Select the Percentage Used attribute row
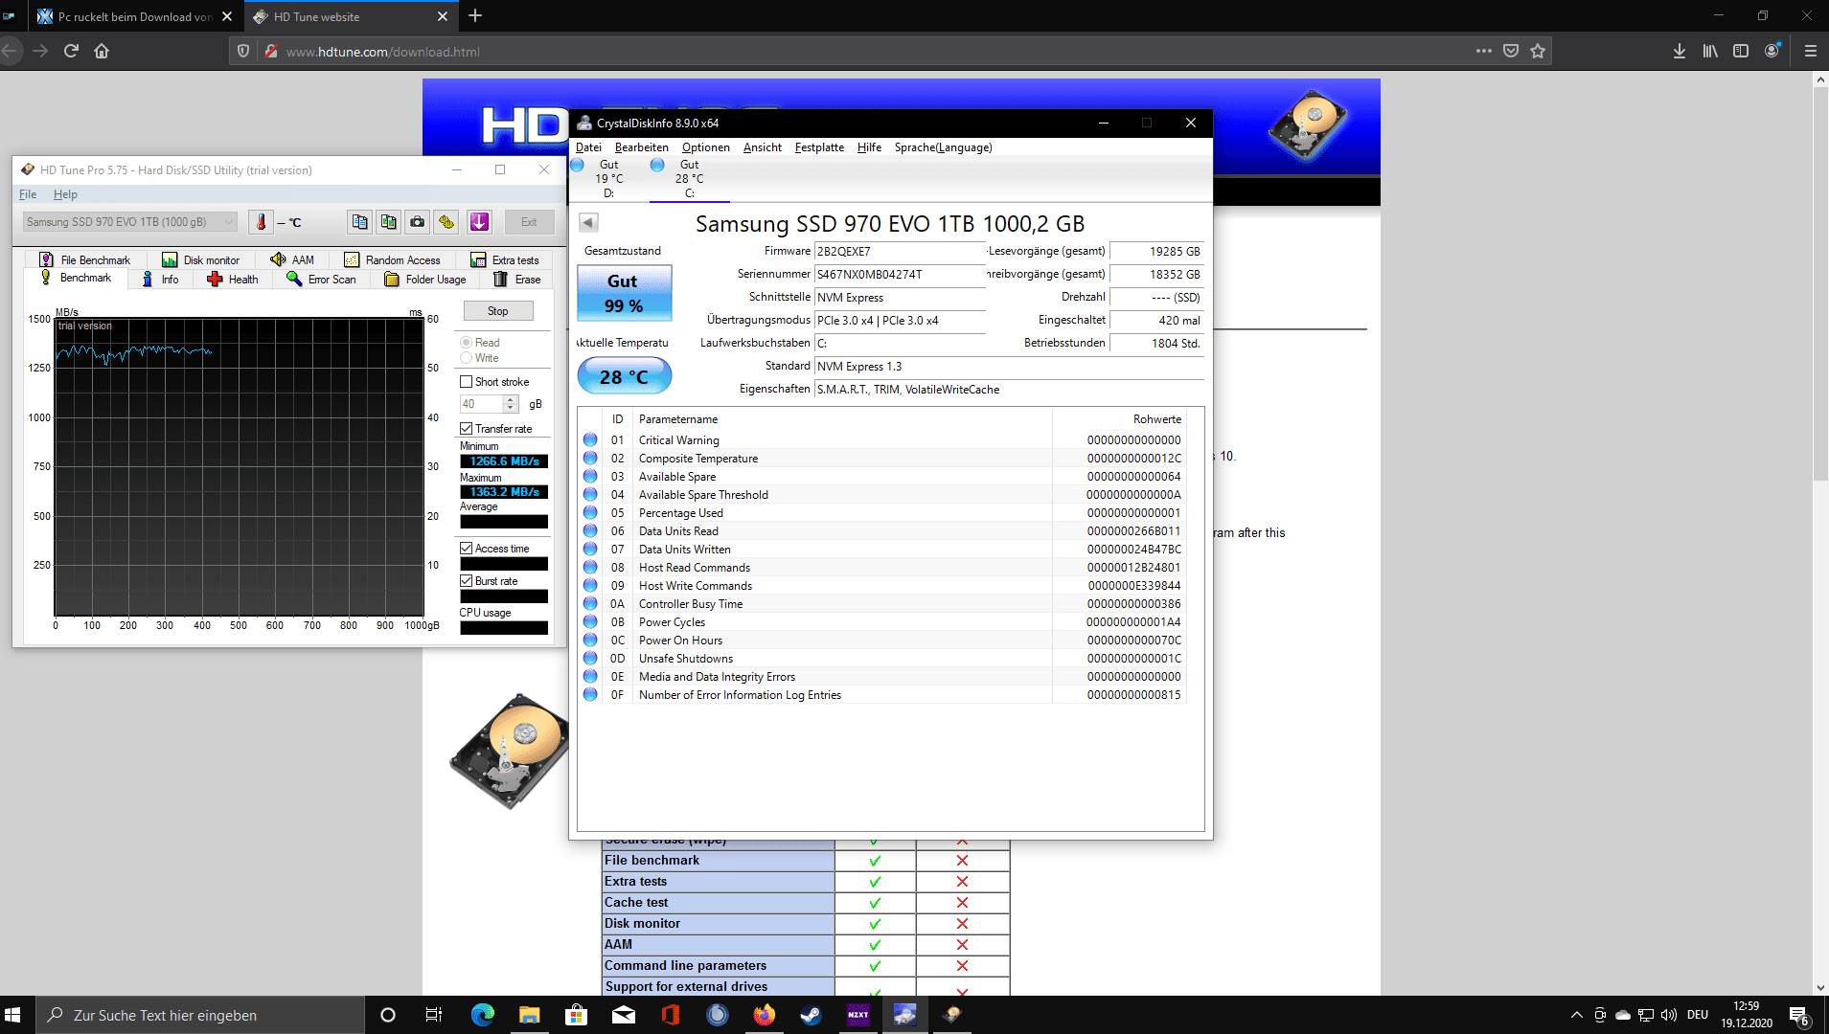The width and height of the screenshot is (1829, 1034). (x=882, y=513)
